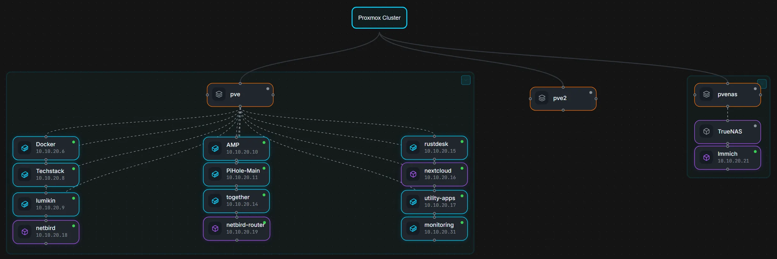Click the IP 10.10.20.11
Image resolution: width=777 pixels, height=259 pixels.
242,177
